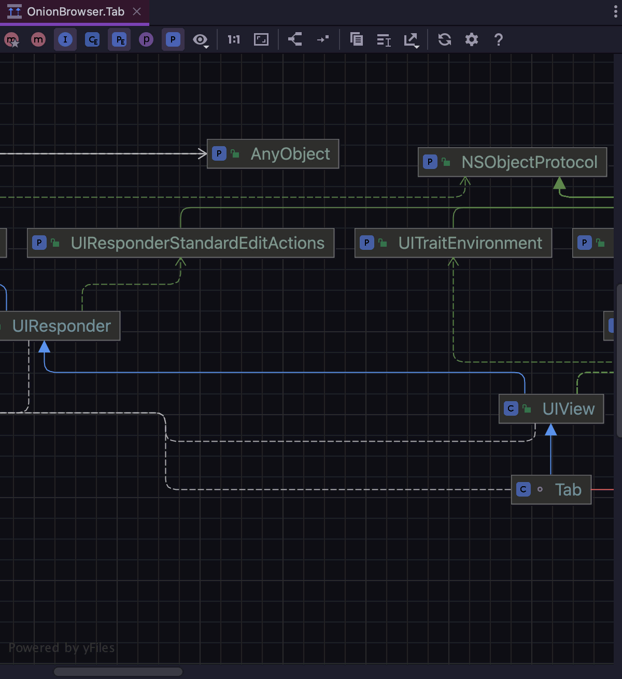Copy diagram to clipboard icon

click(357, 40)
